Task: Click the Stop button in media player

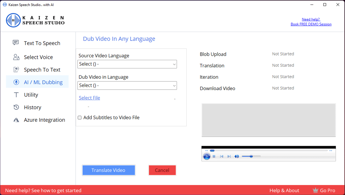Action: (x=214, y=156)
